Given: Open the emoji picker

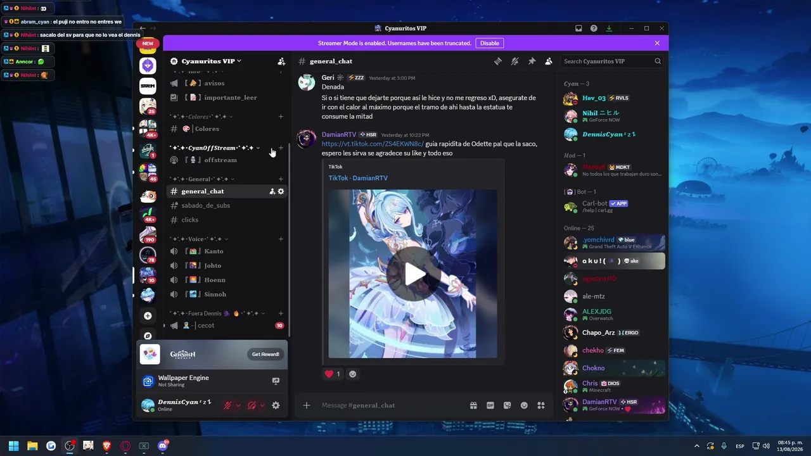Looking at the screenshot, I should (524, 405).
